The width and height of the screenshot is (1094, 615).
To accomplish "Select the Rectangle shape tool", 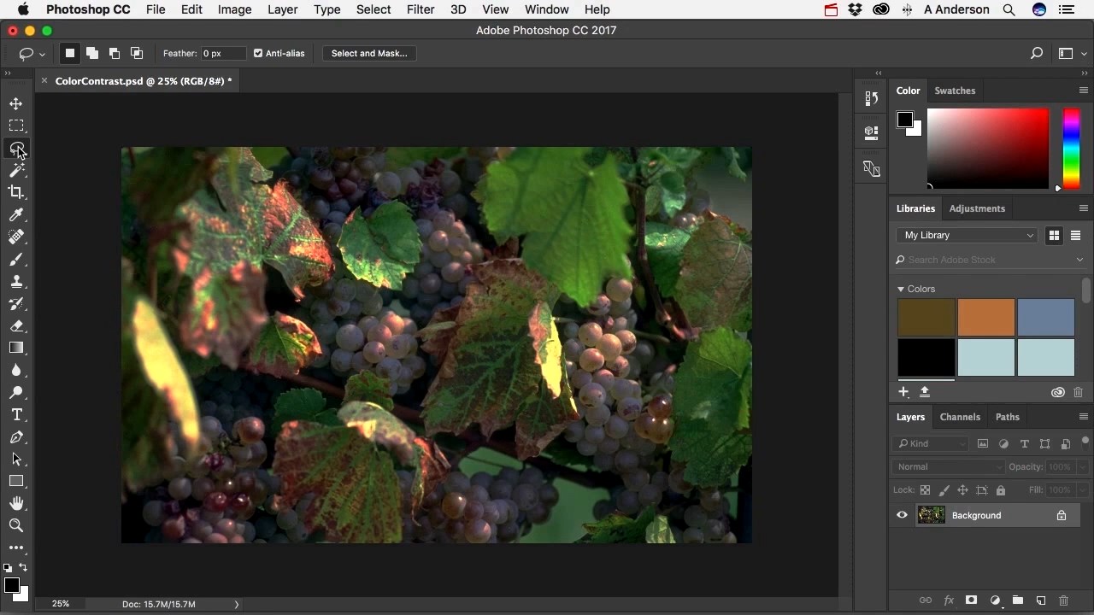I will pos(16,481).
